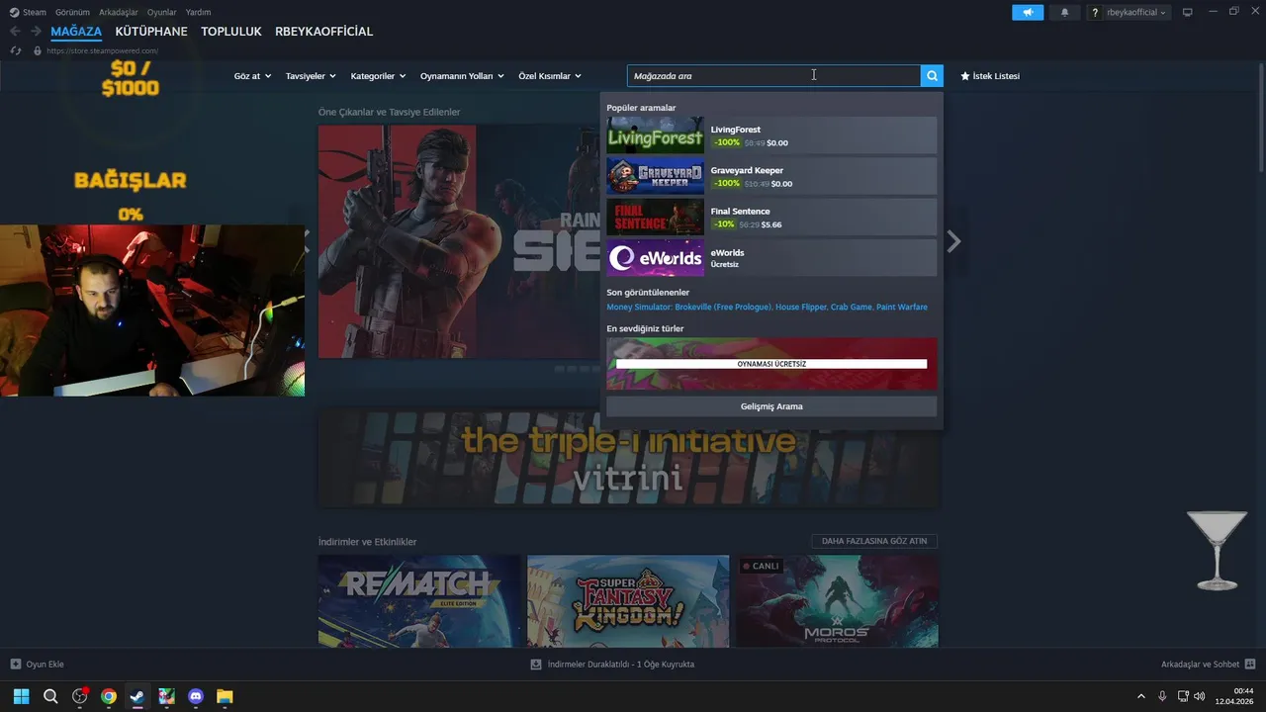Focus the Mağazada ara search field
Screen dimensions: 1266x712
[773, 76]
